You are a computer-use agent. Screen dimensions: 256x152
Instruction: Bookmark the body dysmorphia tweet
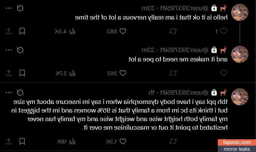[22, 141]
